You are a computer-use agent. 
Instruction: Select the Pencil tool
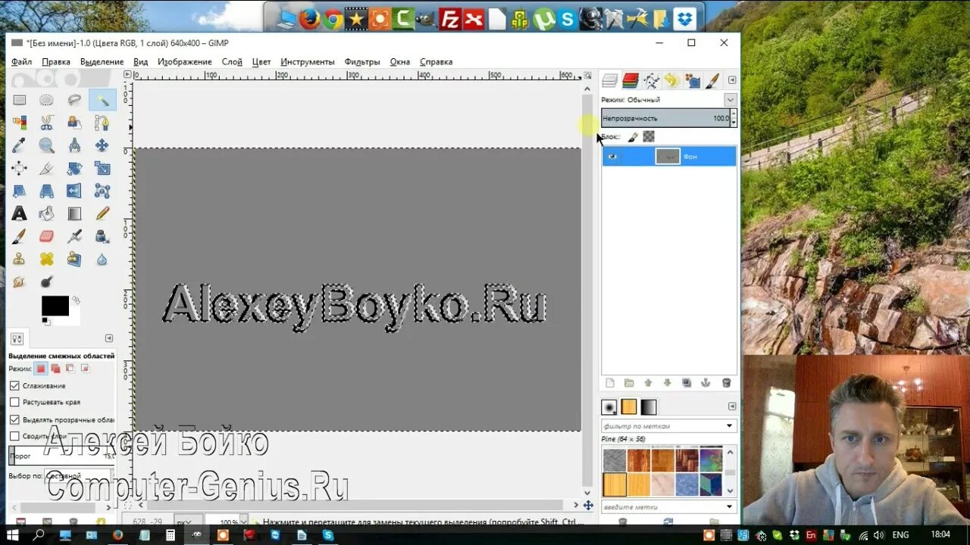click(x=102, y=213)
